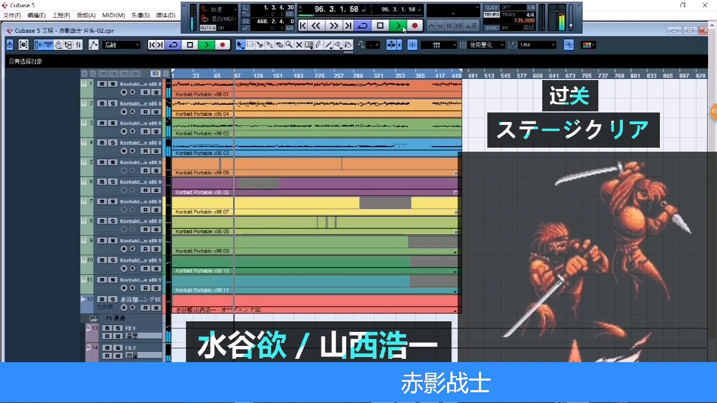The image size is (717, 403).
Task: Enable Read automation on track 3
Action: click(145, 131)
